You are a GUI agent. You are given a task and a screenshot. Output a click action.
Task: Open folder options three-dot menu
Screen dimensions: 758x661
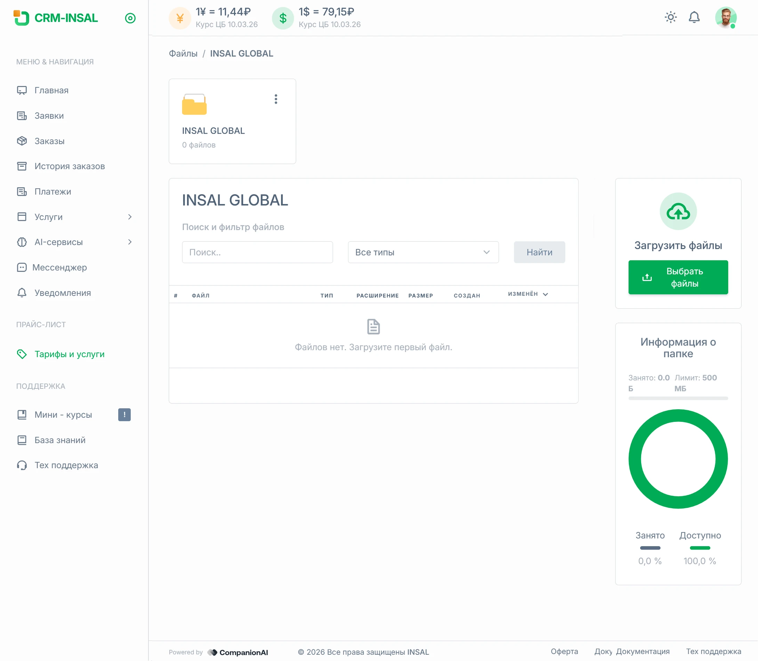click(276, 99)
